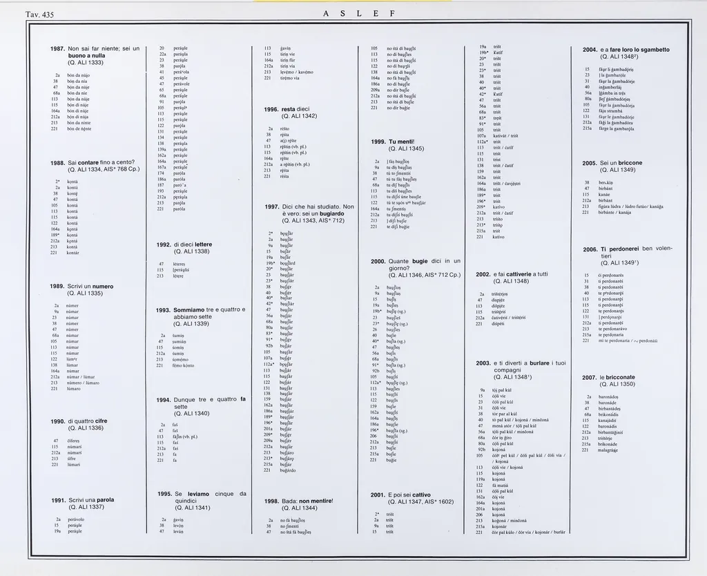Select entry 2002 'e fai cattiverie a tutti'
The height and width of the screenshot is (576, 707).
pos(512,274)
